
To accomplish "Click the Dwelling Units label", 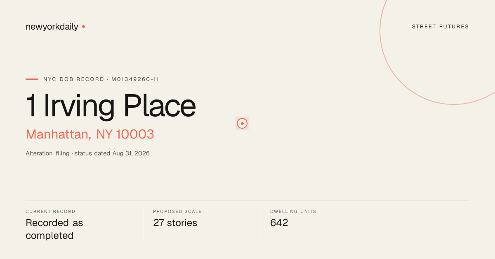I will tap(293, 211).
